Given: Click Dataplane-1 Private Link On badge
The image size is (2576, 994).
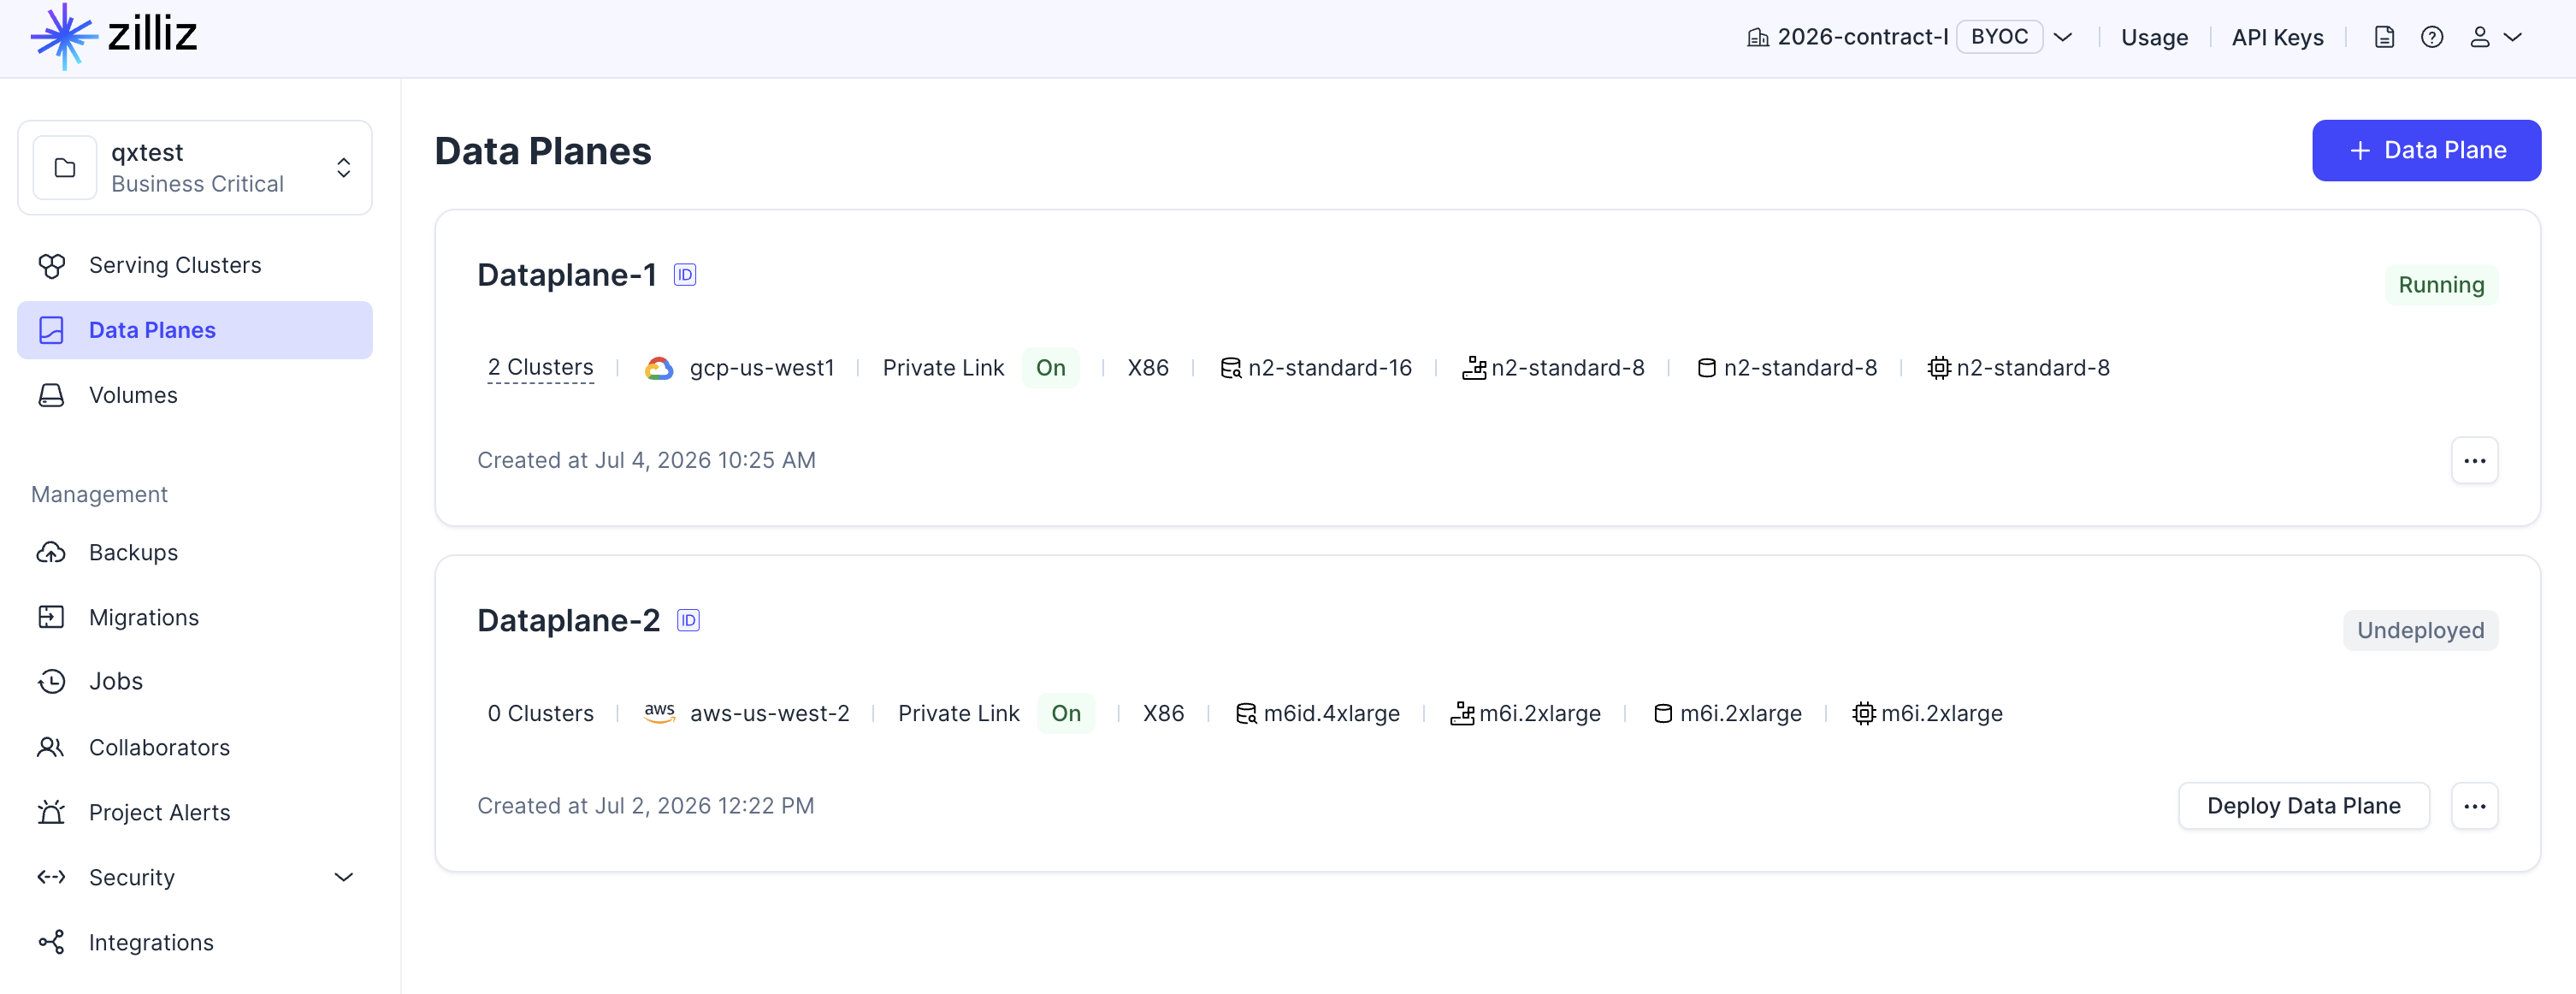Looking at the screenshot, I should coord(1051,368).
